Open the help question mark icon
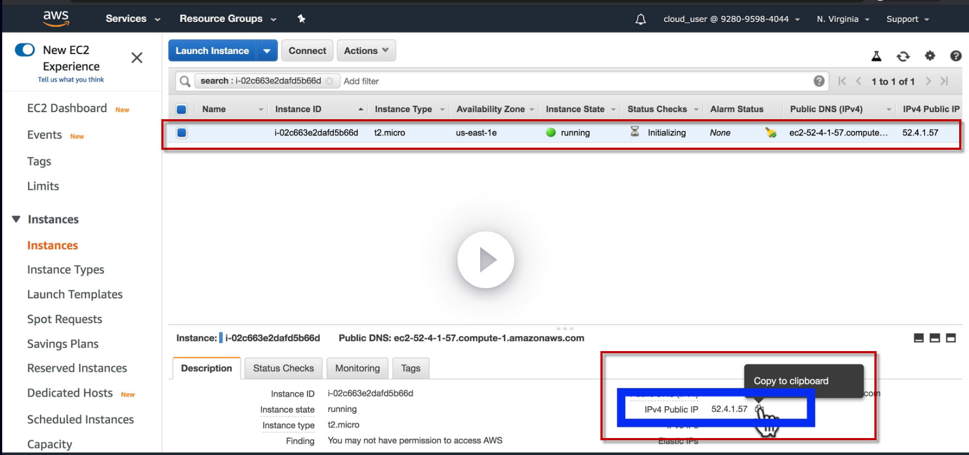Image resolution: width=969 pixels, height=455 pixels. click(956, 56)
